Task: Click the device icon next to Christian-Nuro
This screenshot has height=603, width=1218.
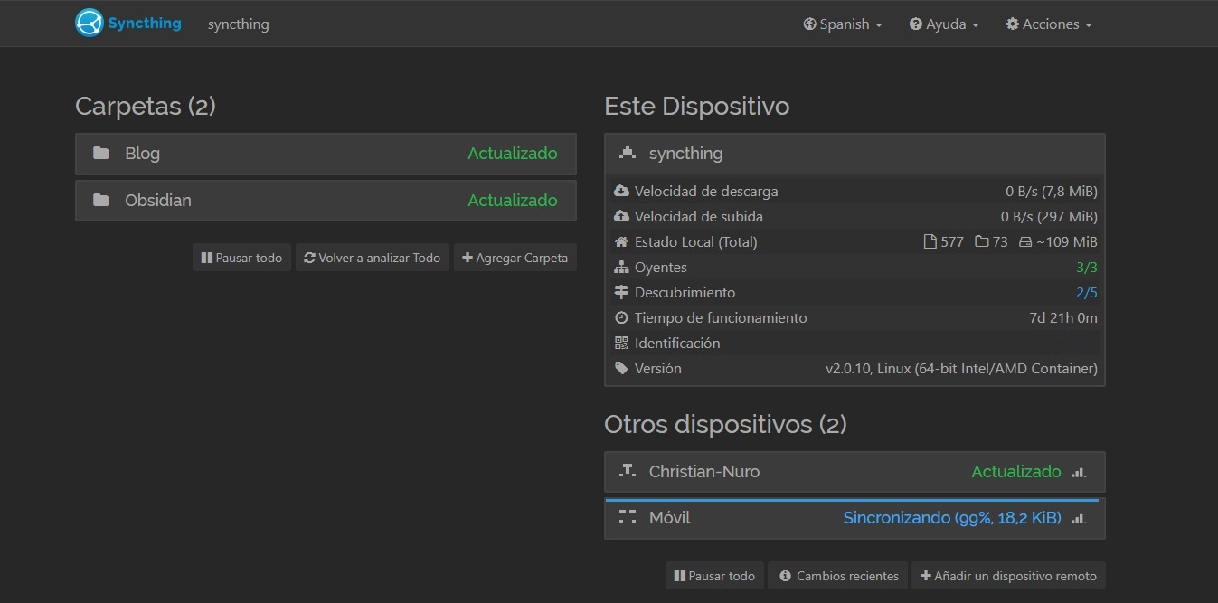Action: coord(627,471)
